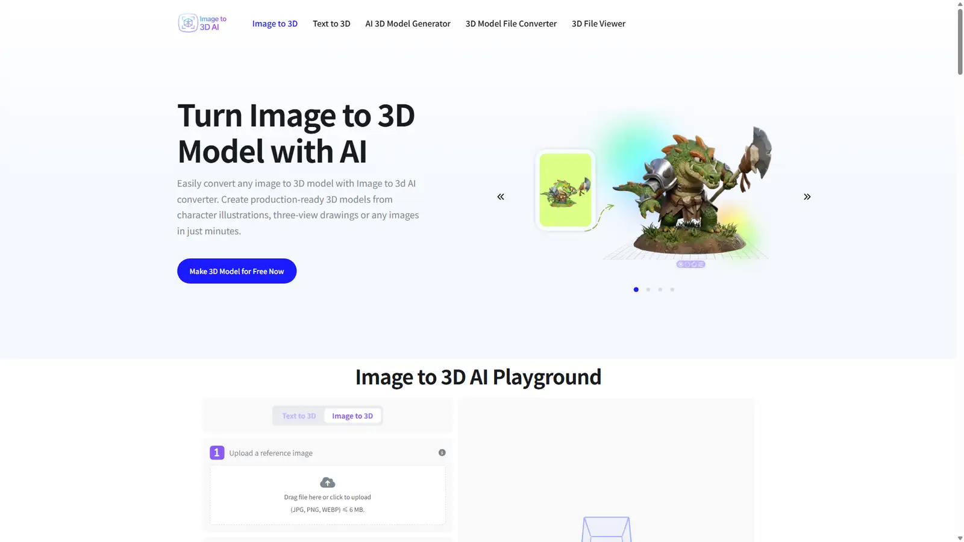This screenshot has height=542, width=964.
Task: Jump to the fourth carousel dot
Action: pos(672,290)
